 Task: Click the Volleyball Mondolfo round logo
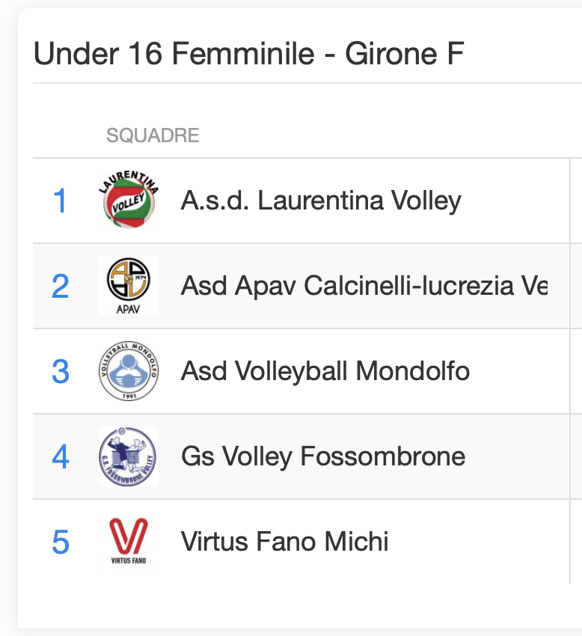129,371
